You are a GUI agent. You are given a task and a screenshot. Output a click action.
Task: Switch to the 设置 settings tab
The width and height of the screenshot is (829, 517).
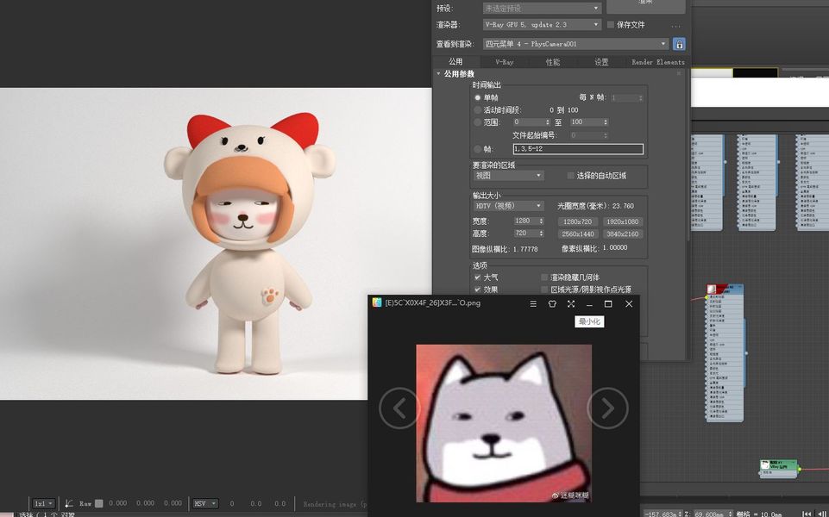601,62
